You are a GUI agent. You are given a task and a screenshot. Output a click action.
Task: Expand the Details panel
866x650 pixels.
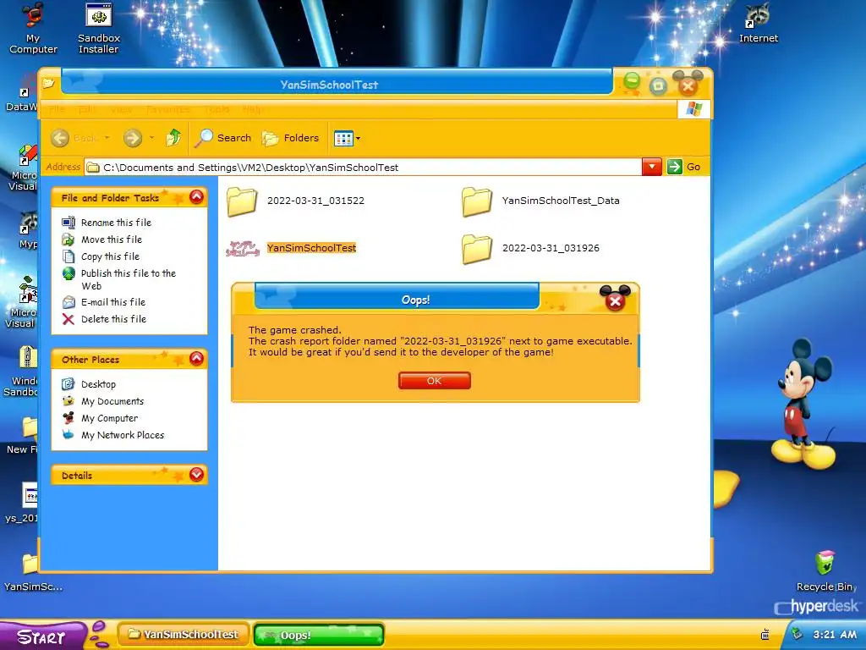pos(196,474)
